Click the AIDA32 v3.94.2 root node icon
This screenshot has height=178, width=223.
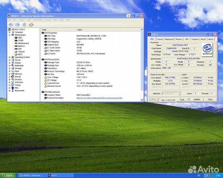click(10, 29)
